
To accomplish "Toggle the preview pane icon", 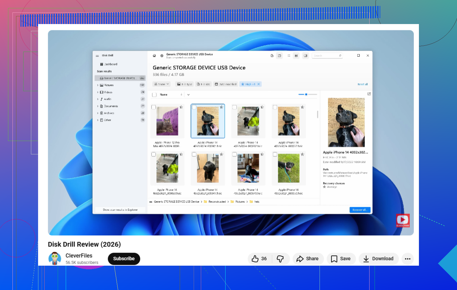I will (306, 56).
